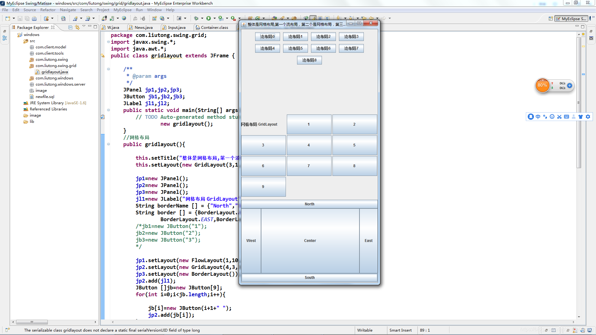
Task: Click the input method skin shirt icon
Action: pyautogui.click(x=580, y=117)
